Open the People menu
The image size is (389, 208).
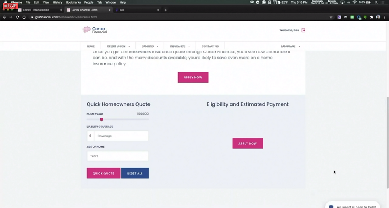tap(89, 2)
